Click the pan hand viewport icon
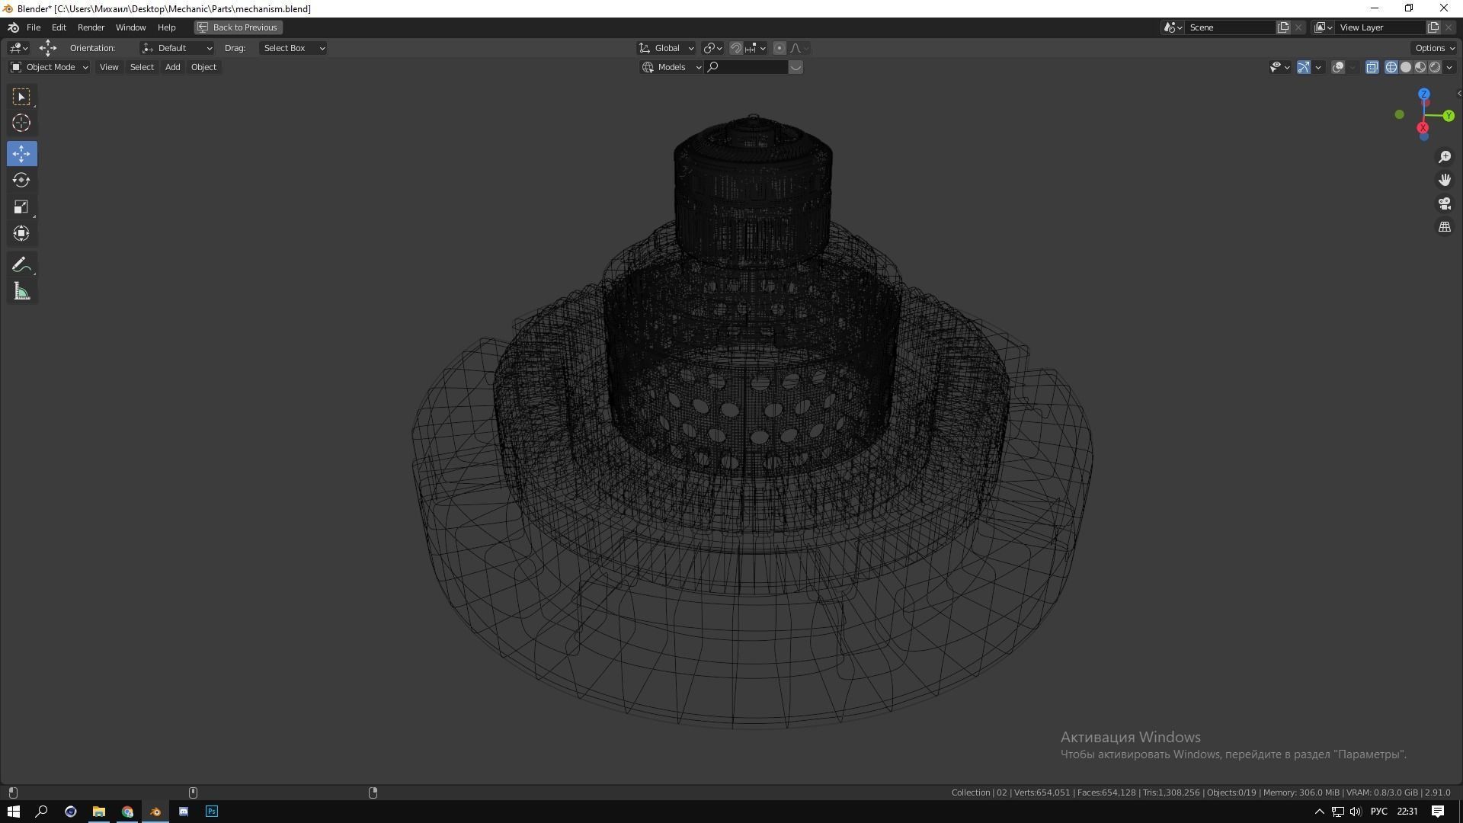The width and height of the screenshot is (1463, 823). (1444, 181)
